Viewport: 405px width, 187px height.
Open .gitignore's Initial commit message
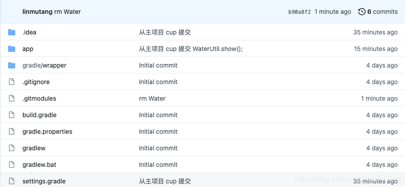[x=158, y=82]
